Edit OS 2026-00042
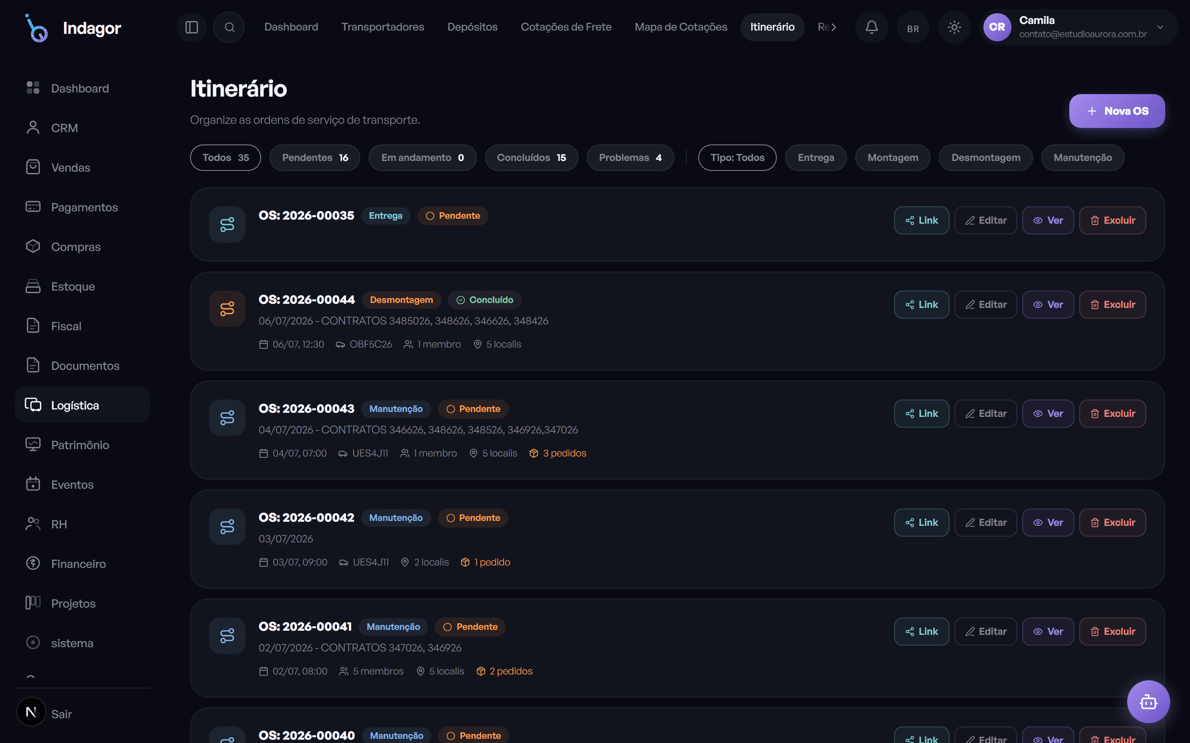1190x743 pixels. click(x=985, y=523)
